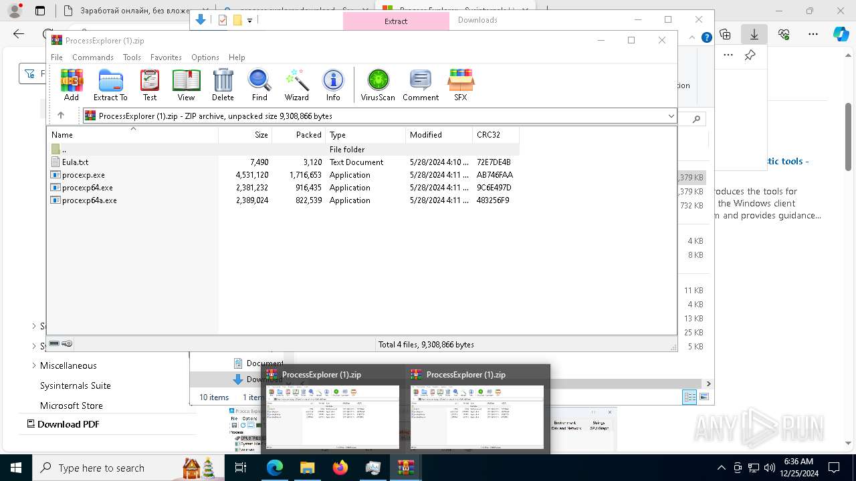The height and width of the screenshot is (481, 856).
Task: Sort by Type column header
Action: point(365,135)
